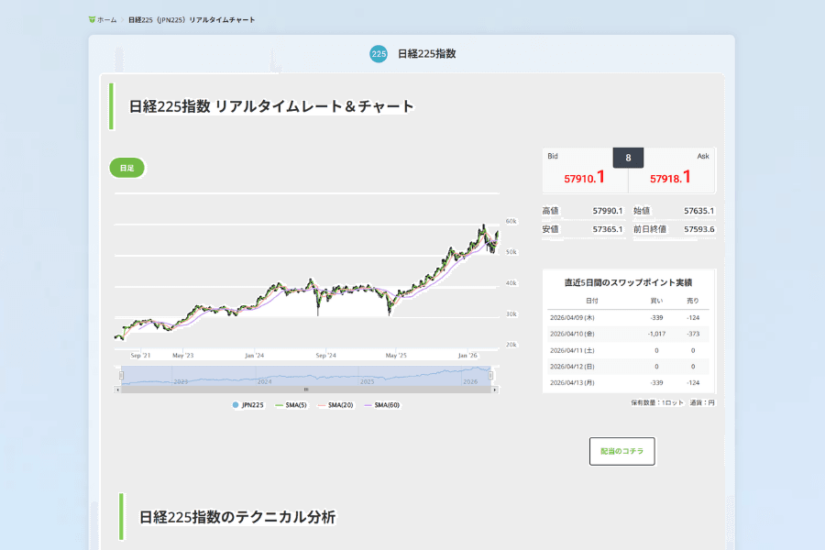The image size is (825, 550).
Task: Click the right arrow of the chart scrollbar
Action: (495, 389)
